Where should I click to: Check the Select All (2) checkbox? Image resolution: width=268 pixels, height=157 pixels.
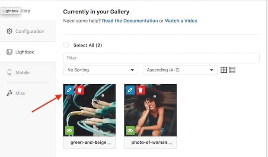(x=66, y=45)
